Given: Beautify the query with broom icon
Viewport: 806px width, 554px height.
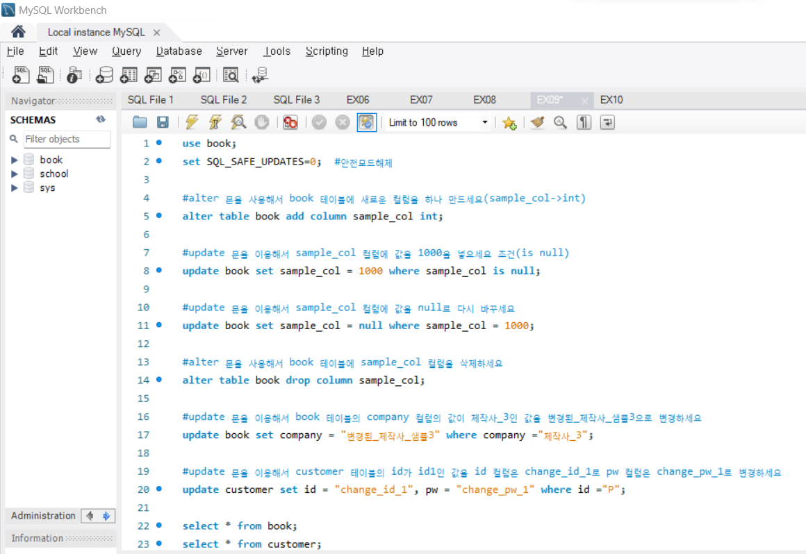Looking at the screenshot, I should click(537, 122).
